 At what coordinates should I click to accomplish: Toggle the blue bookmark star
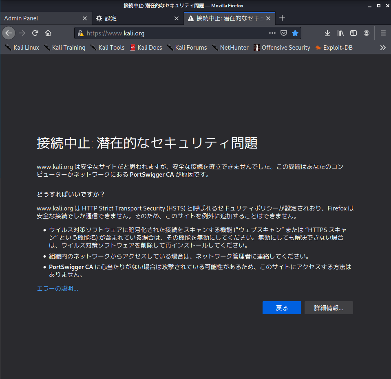coord(295,33)
